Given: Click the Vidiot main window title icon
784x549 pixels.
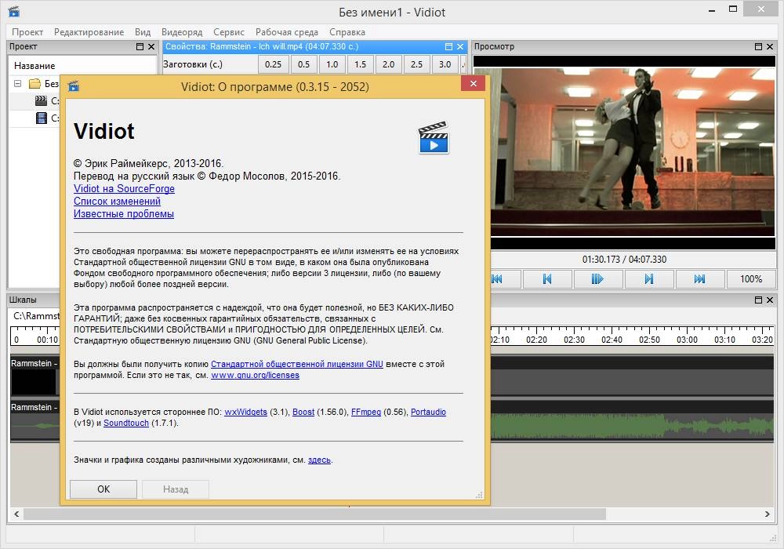Looking at the screenshot, I should tap(14, 11).
